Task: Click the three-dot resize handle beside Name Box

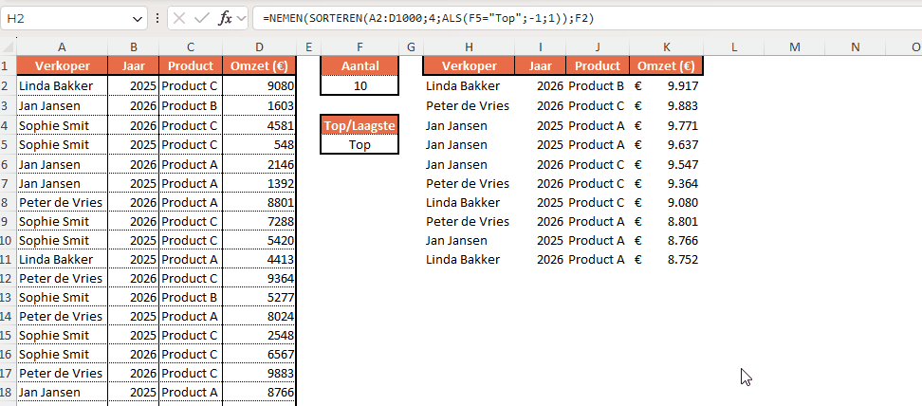Action: pyautogui.click(x=158, y=18)
